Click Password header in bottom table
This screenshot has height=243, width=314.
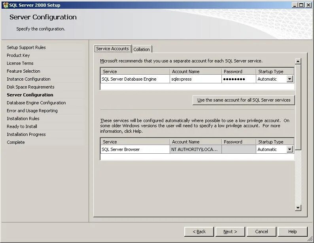tap(239, 142)
